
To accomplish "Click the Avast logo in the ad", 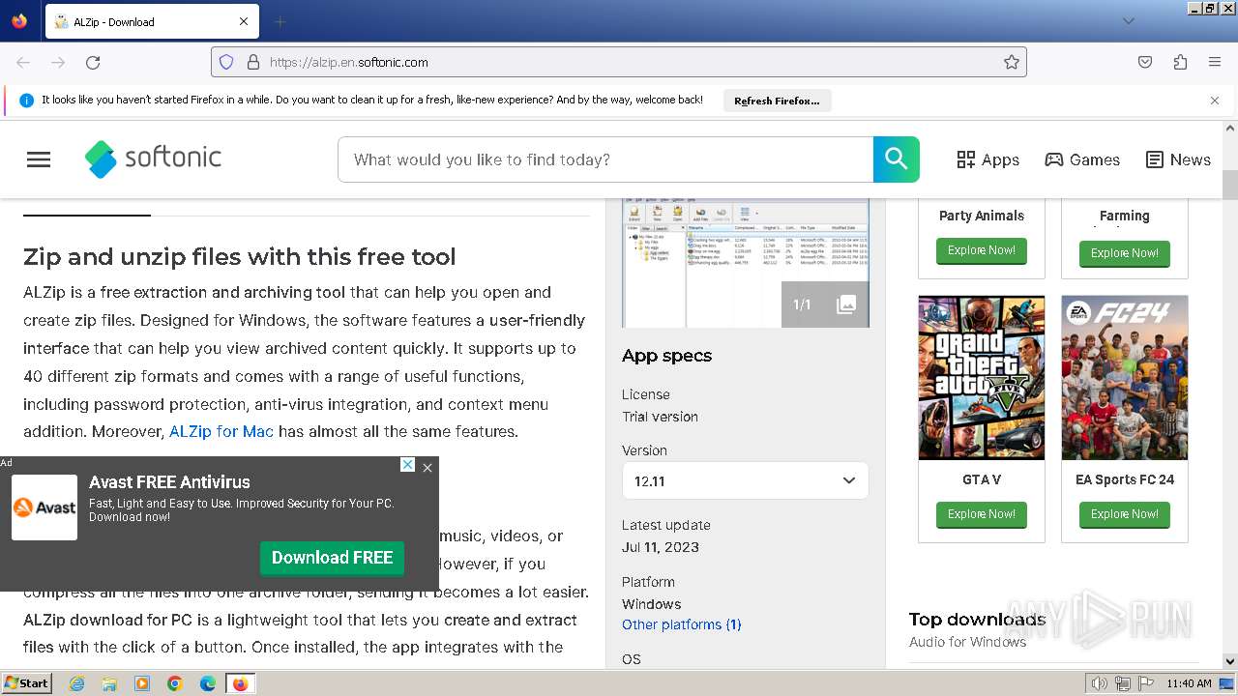I will [44, 507].
